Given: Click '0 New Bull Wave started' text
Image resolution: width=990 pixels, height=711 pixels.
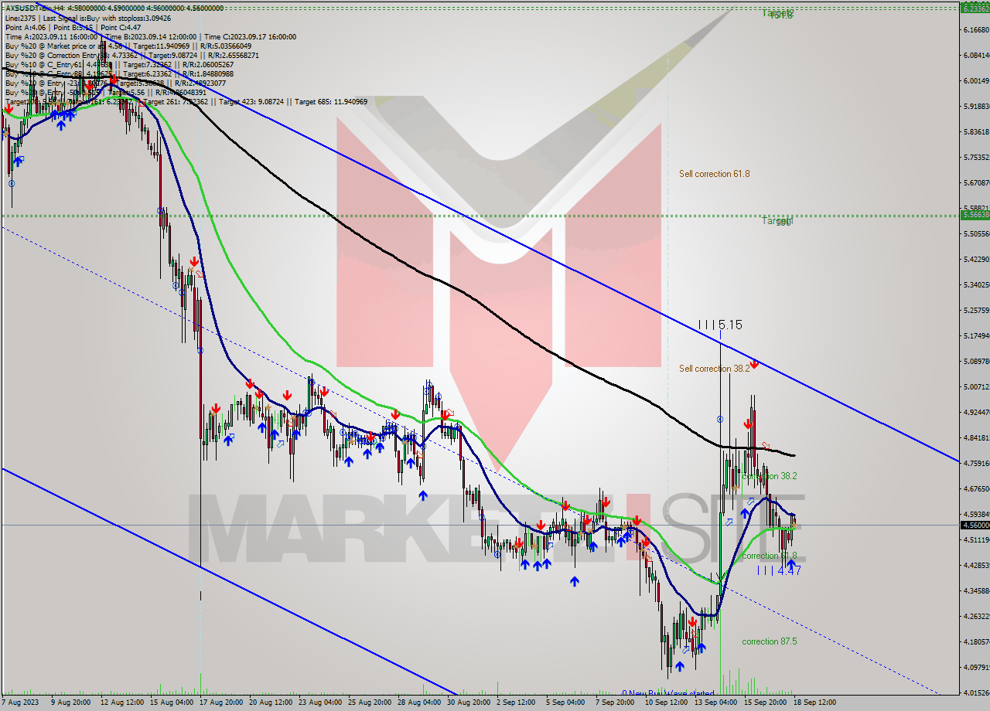Looking at the screenshot, I should (668, 693).
